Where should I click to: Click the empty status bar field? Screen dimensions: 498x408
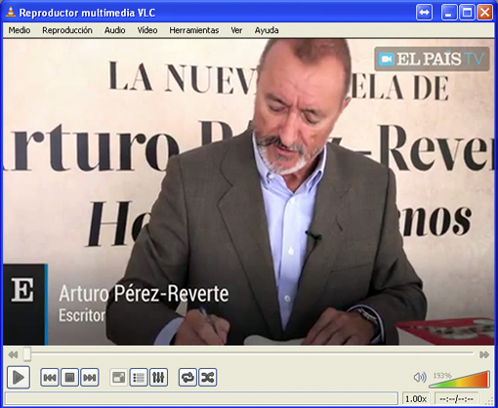click(x=201, y=398)
